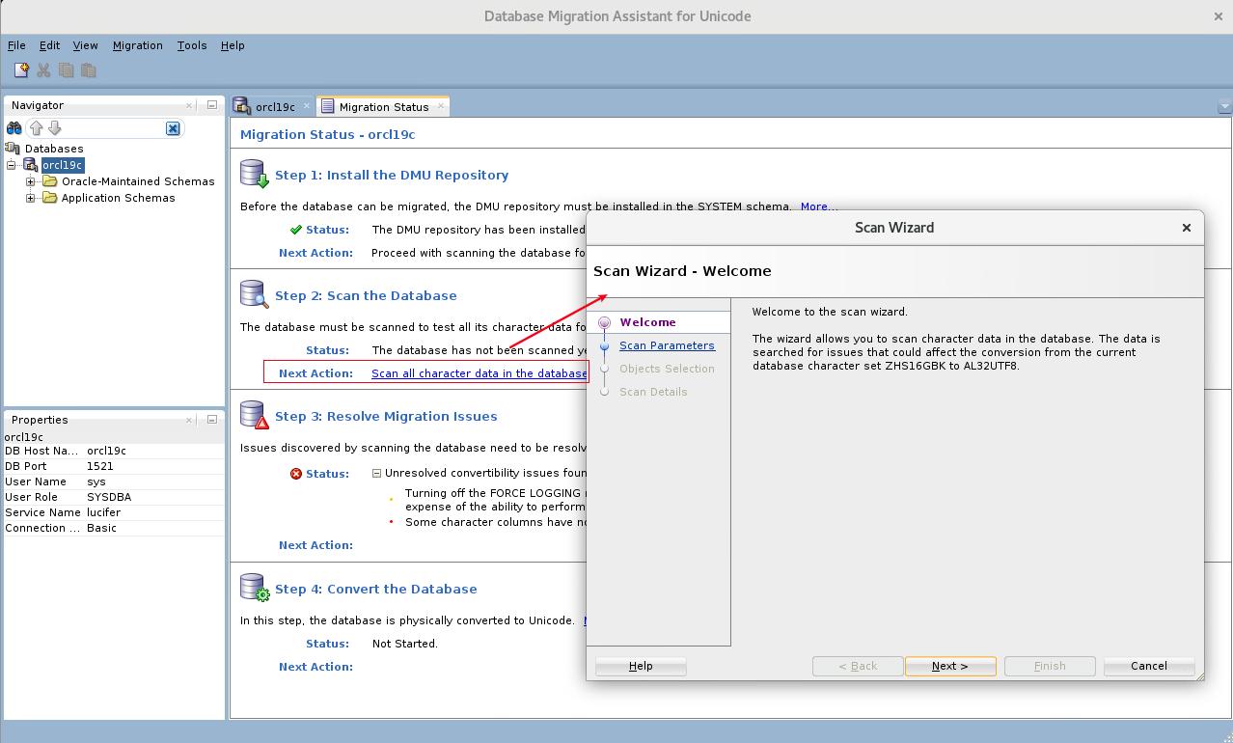Collapse the orcl19c tree node
Image resolution: width=1233 pixels, height=743 pixels.
coord(13,165)
